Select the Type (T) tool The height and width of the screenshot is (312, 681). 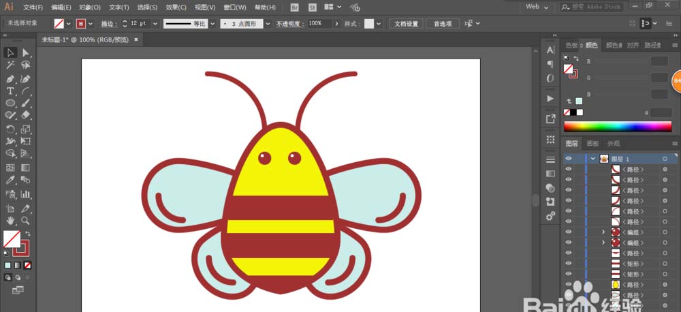coord(11,91)
